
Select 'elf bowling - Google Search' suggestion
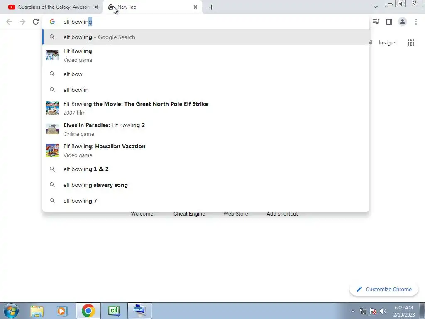click(206, 37)
